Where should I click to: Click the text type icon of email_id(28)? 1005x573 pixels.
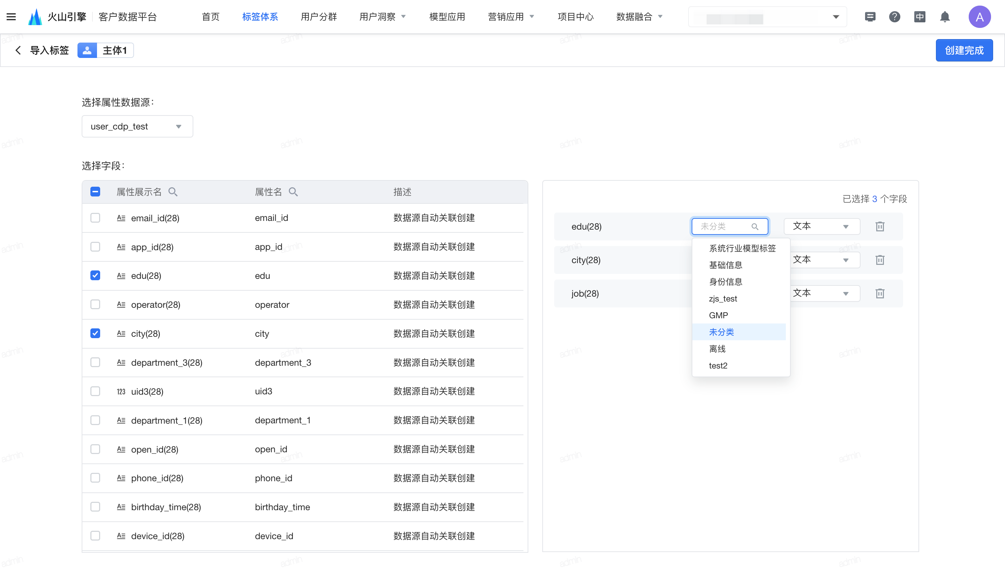[x=121, y=218]
